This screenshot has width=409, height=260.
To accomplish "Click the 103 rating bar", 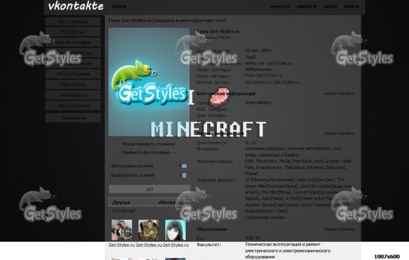I will (149, 189).
